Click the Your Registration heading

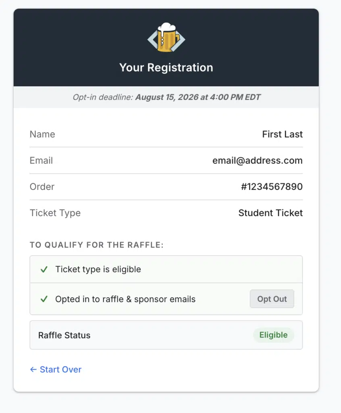(166, 67)
